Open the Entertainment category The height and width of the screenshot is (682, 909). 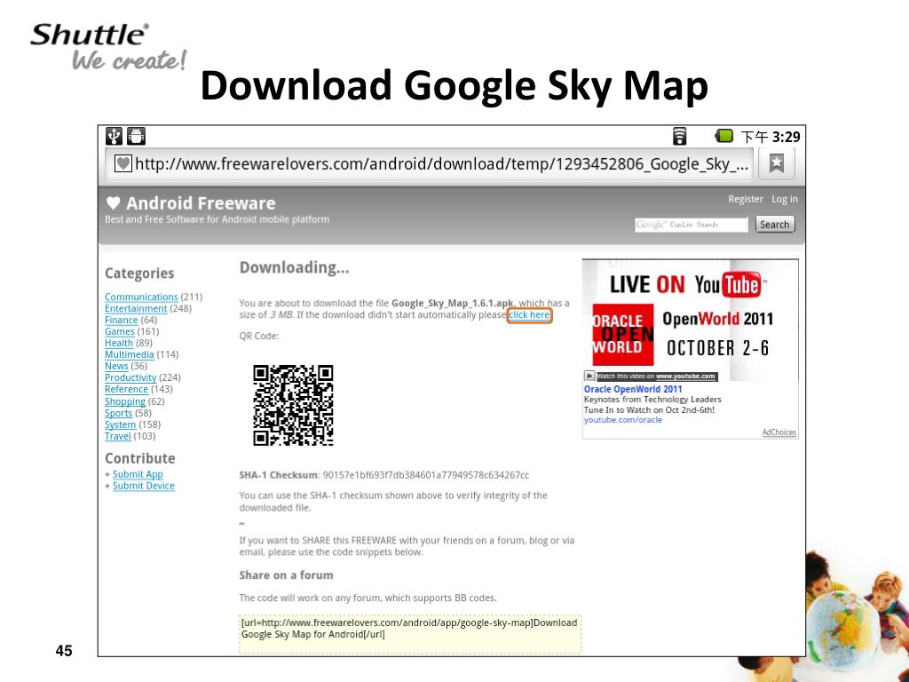point(136,308)
